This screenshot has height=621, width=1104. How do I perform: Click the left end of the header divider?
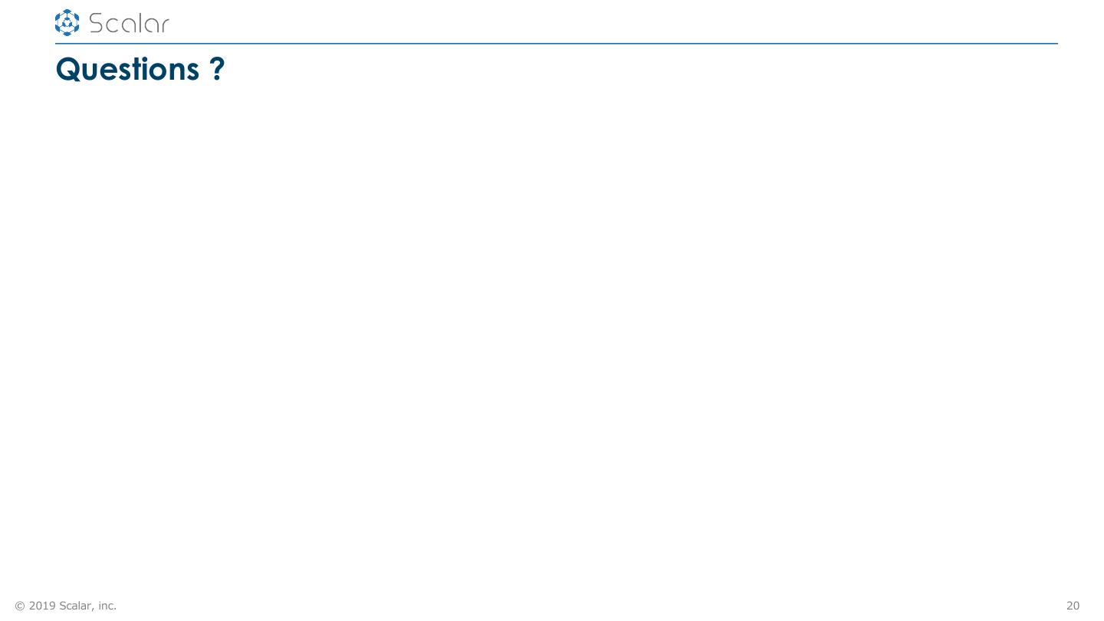click(58, 44)
